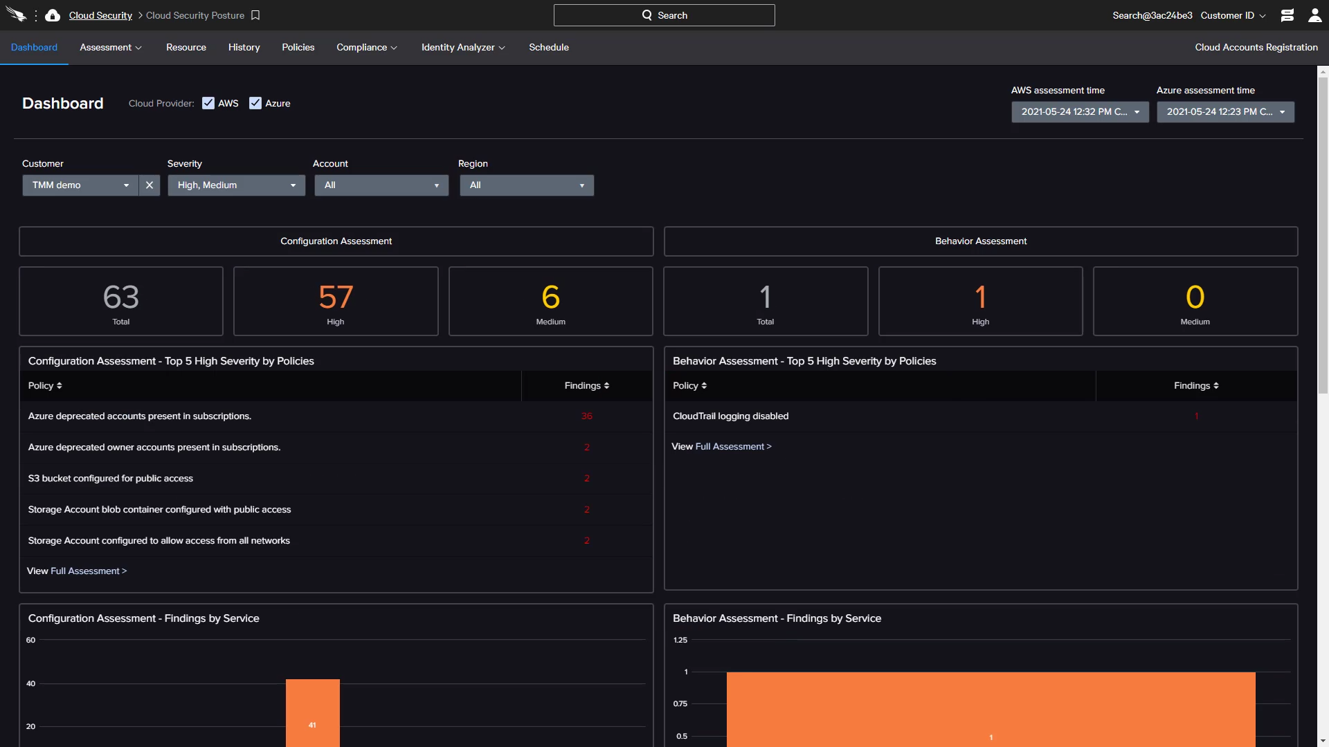The width and height of the screenshot is (1329, 747).
Task: Open the Severity dropdown filter
Action: tap(236, 185)
